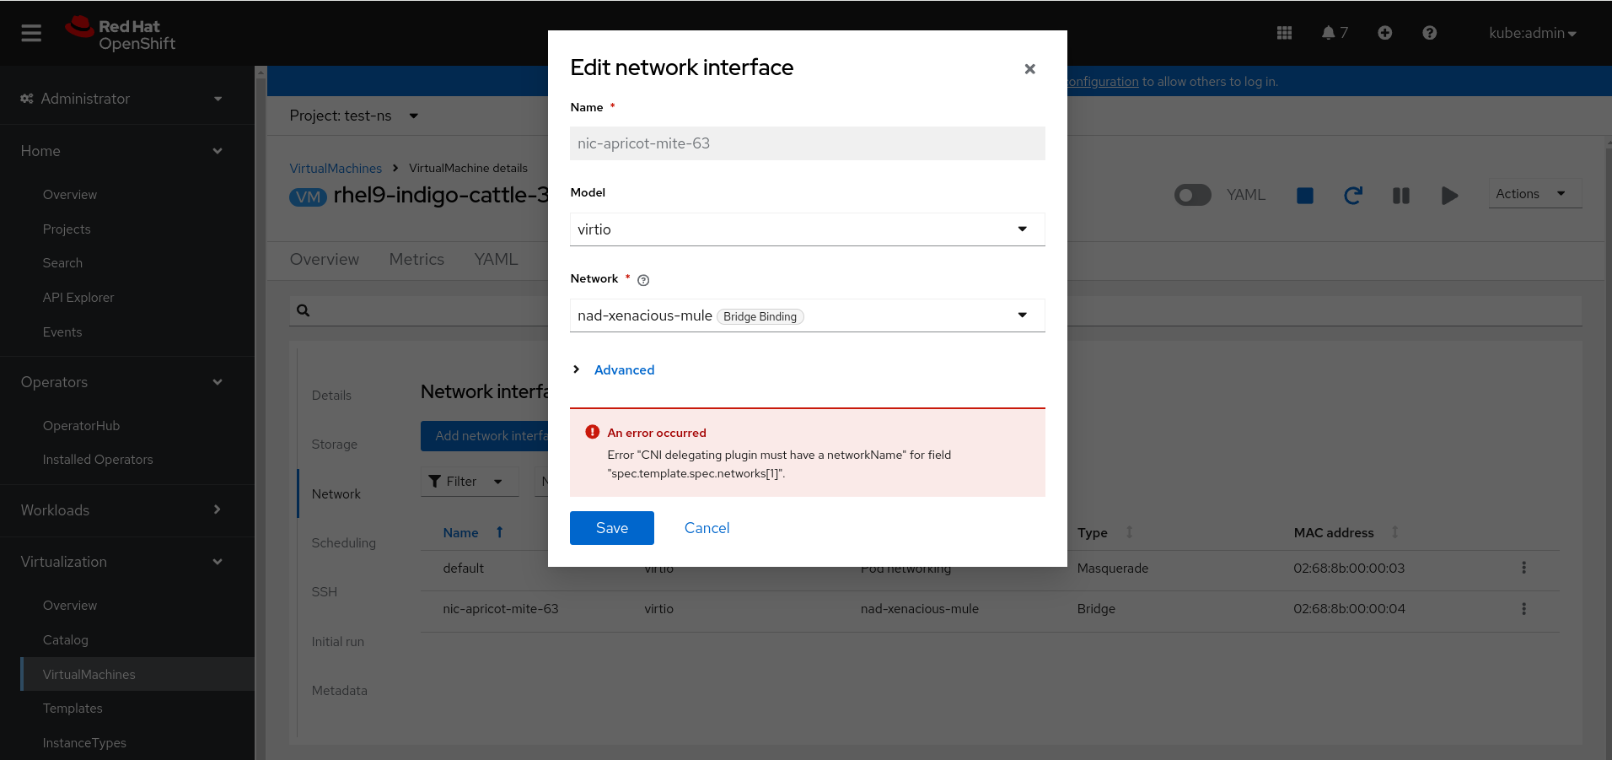Click the Cancel link
The width and height of the screenshot is (1612, 760).
[x=707, y=528]
